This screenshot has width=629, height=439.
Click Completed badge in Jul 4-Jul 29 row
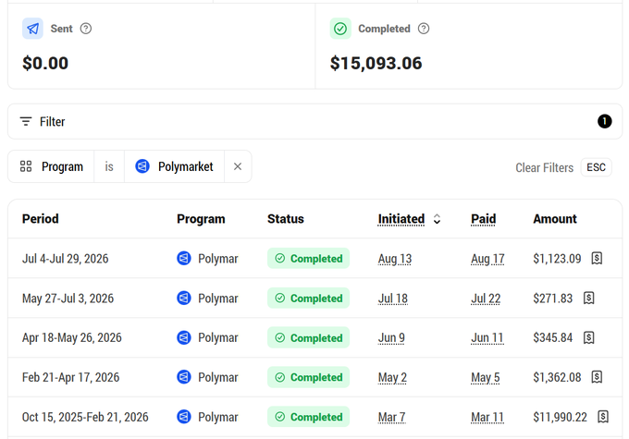click(308, 258)
